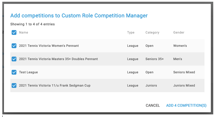Sort by the Type column header
Screen dimensions: 215x117
coord(131,33)
